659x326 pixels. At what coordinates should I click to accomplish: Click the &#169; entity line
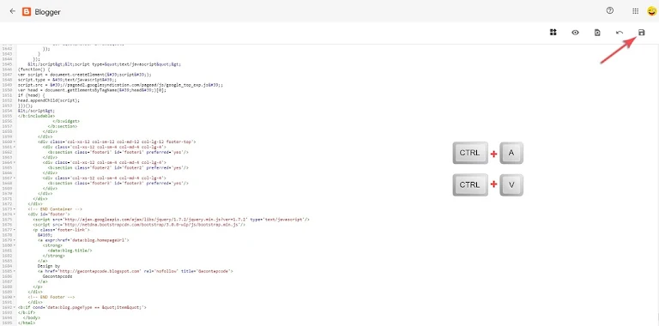(45, 235)
